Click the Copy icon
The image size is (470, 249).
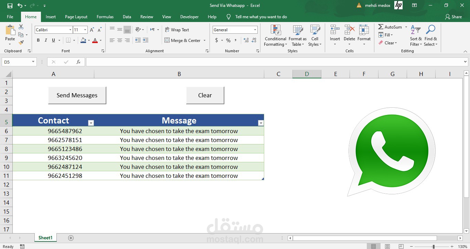pos(21,35)
